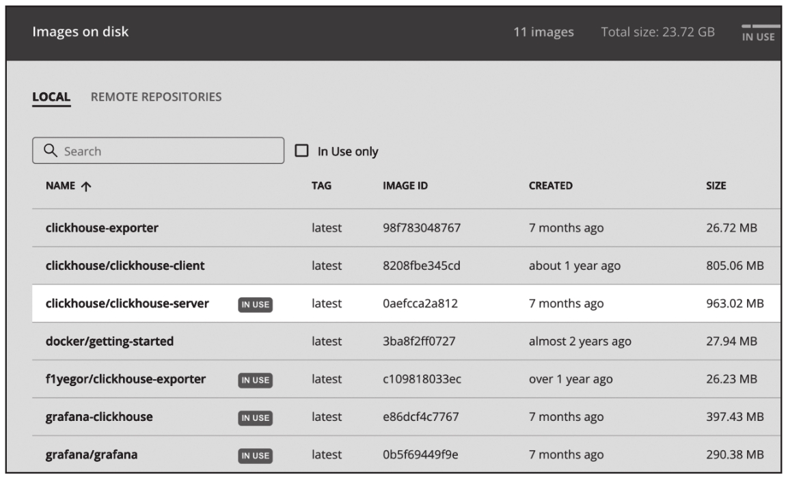
Task: Click the 290.38 MB size value
Action: coord(735,454)
